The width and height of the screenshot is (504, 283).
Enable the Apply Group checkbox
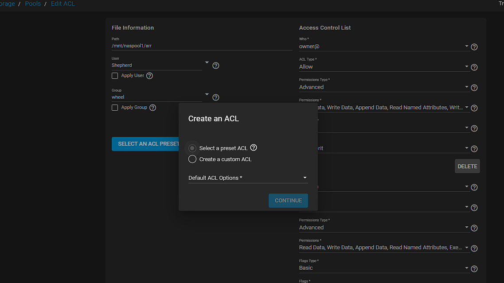pyautogui.click(x=115, y=108)
